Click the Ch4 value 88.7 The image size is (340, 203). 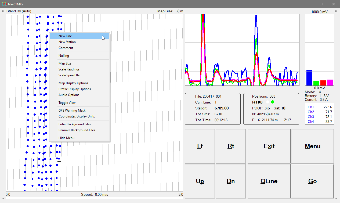pyautogui.click(x=329, y=122)
